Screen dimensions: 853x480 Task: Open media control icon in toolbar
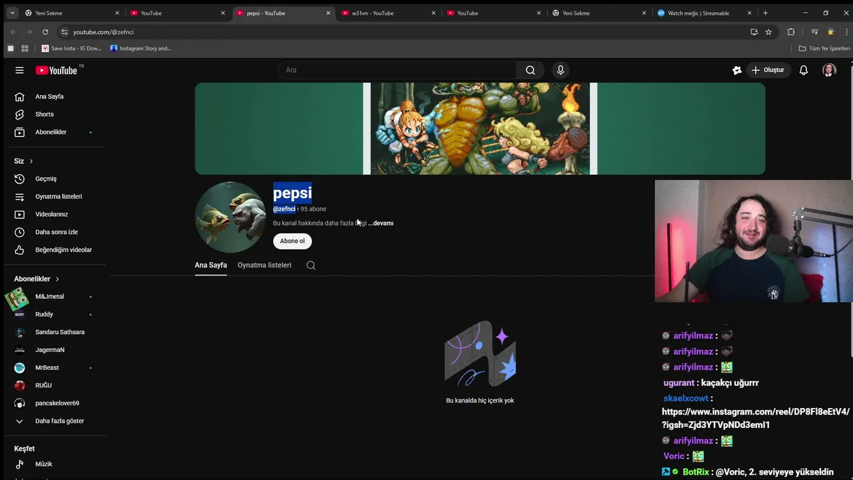point(814,32)
